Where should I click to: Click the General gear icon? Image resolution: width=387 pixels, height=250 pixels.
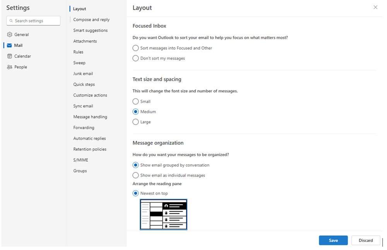pyautogui.click(x=10, y=34)
